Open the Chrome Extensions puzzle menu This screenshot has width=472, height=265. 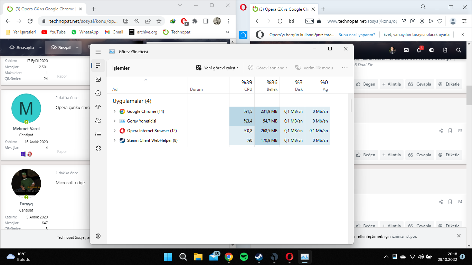coord(195,21)
